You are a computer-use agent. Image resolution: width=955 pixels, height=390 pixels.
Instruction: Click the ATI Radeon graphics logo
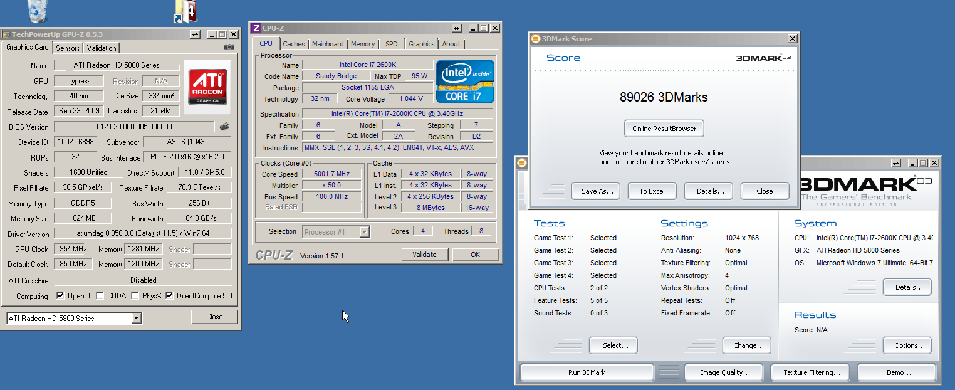point(207,87)
